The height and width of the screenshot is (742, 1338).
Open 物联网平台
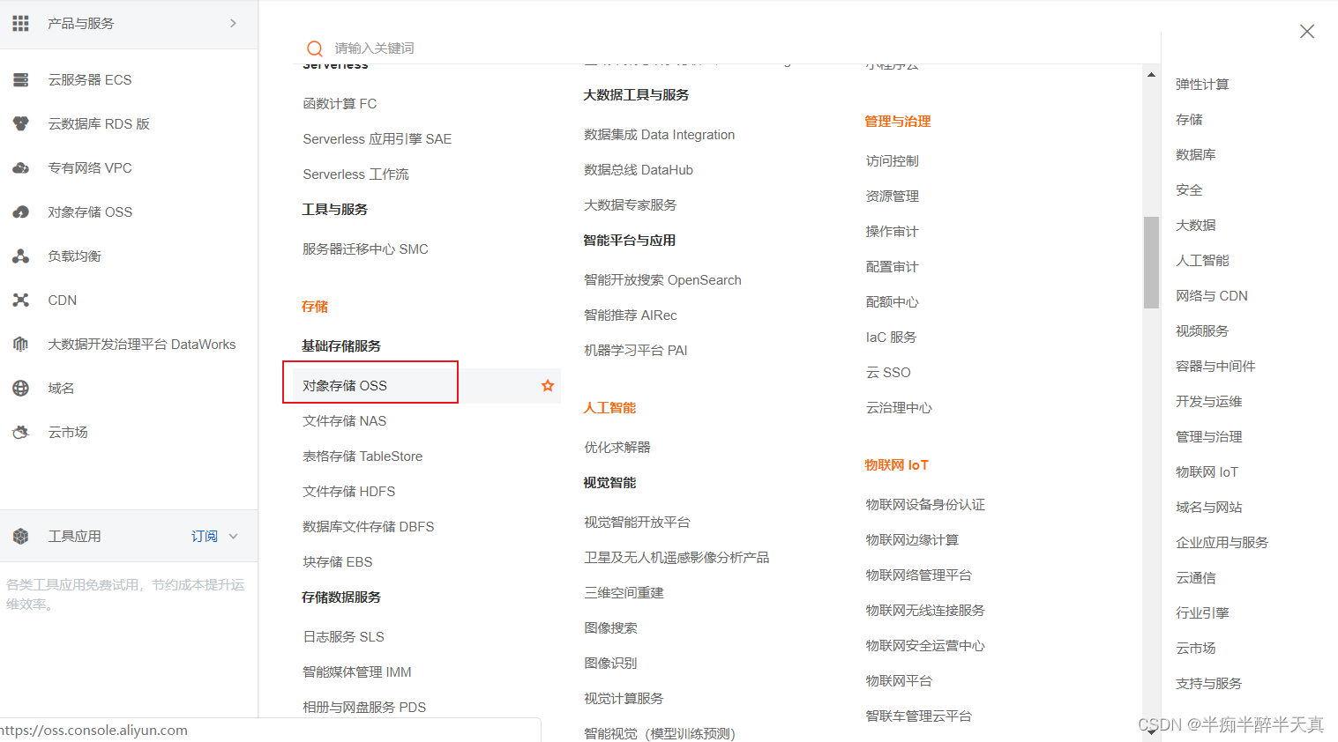[899, 680]
